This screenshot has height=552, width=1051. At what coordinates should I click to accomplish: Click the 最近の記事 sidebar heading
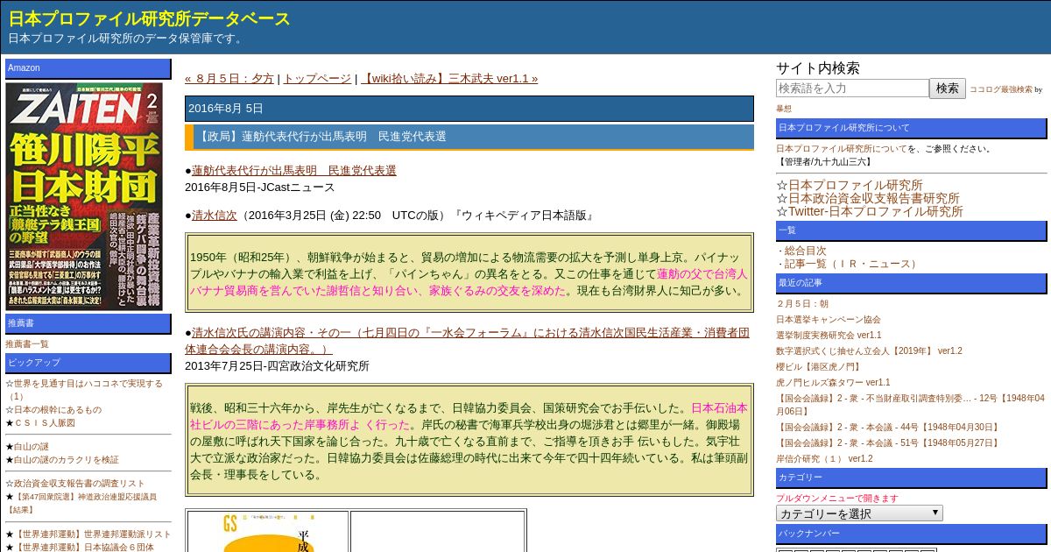[911, 283]
